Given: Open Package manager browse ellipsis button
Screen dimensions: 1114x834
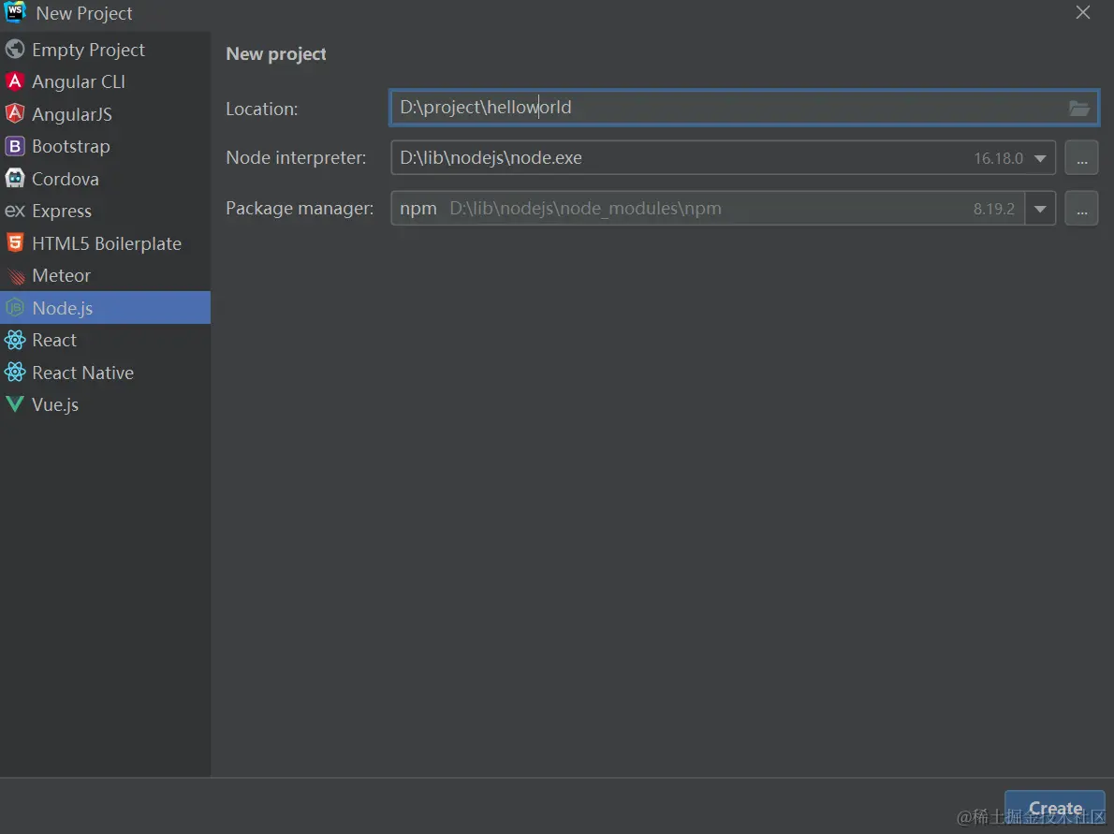Looking at the screenshot, I should pos(1081,208).
